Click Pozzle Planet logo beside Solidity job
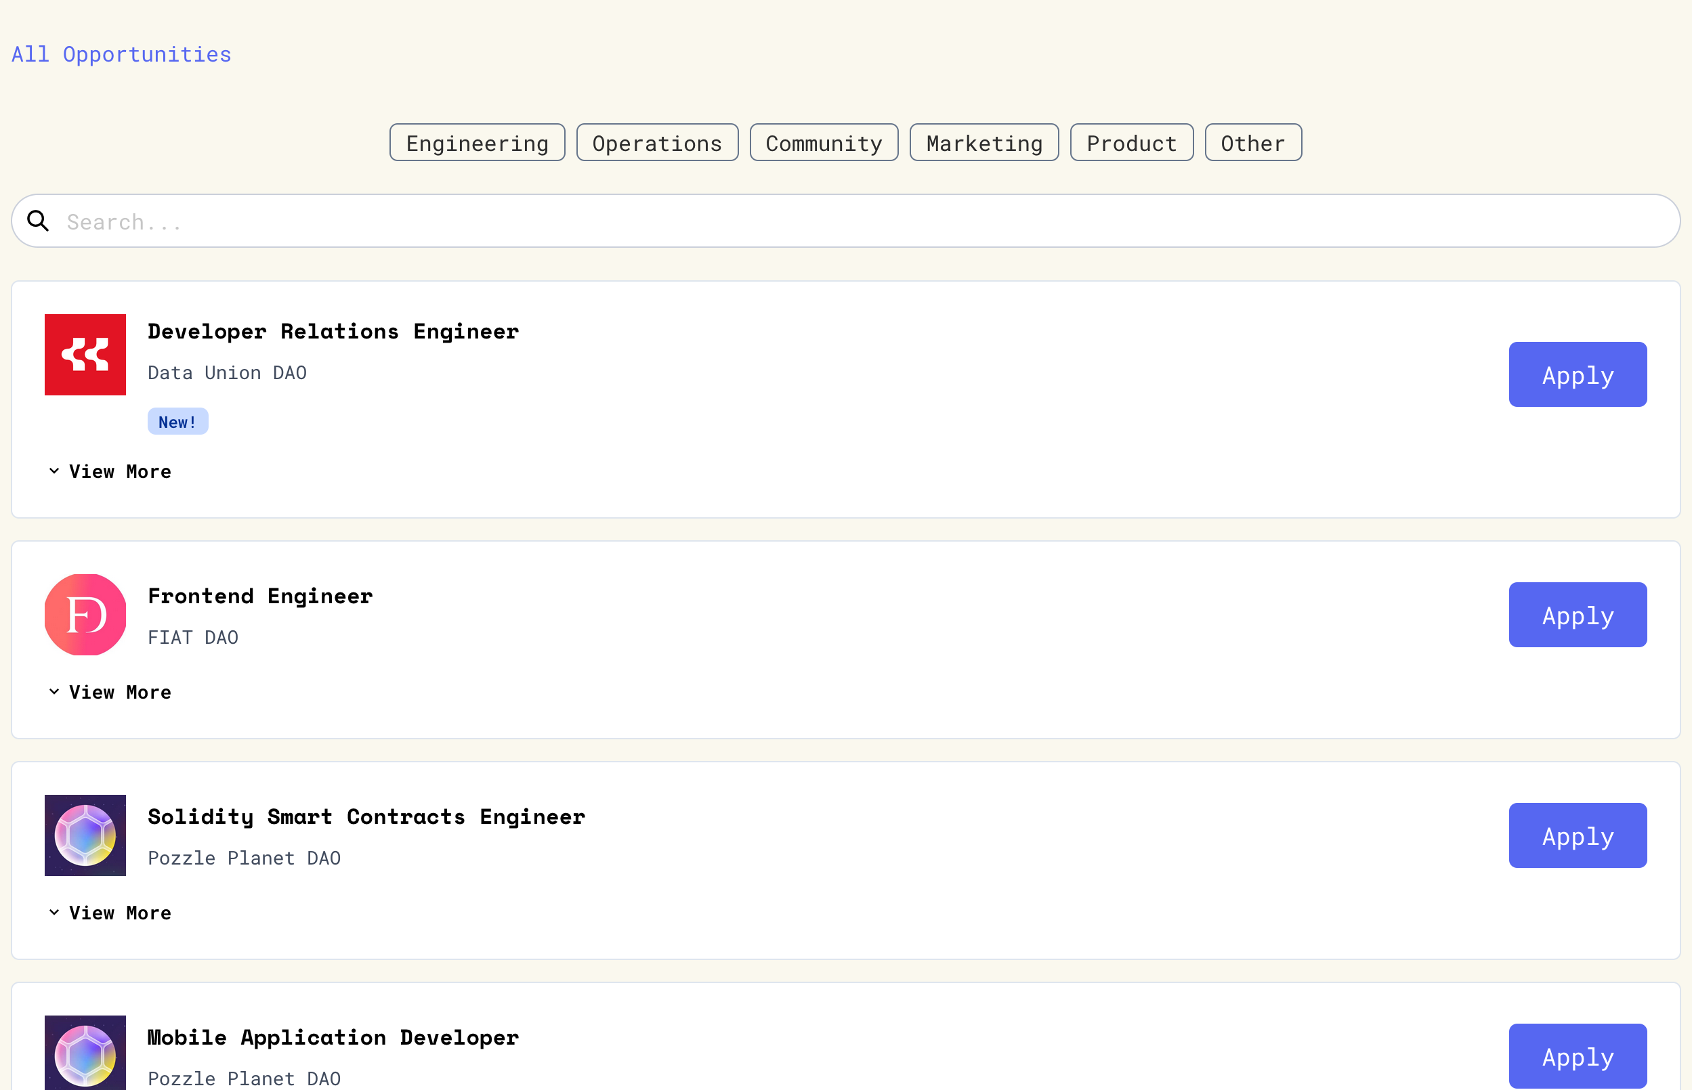1692x1090 pixels. [85, 835]
